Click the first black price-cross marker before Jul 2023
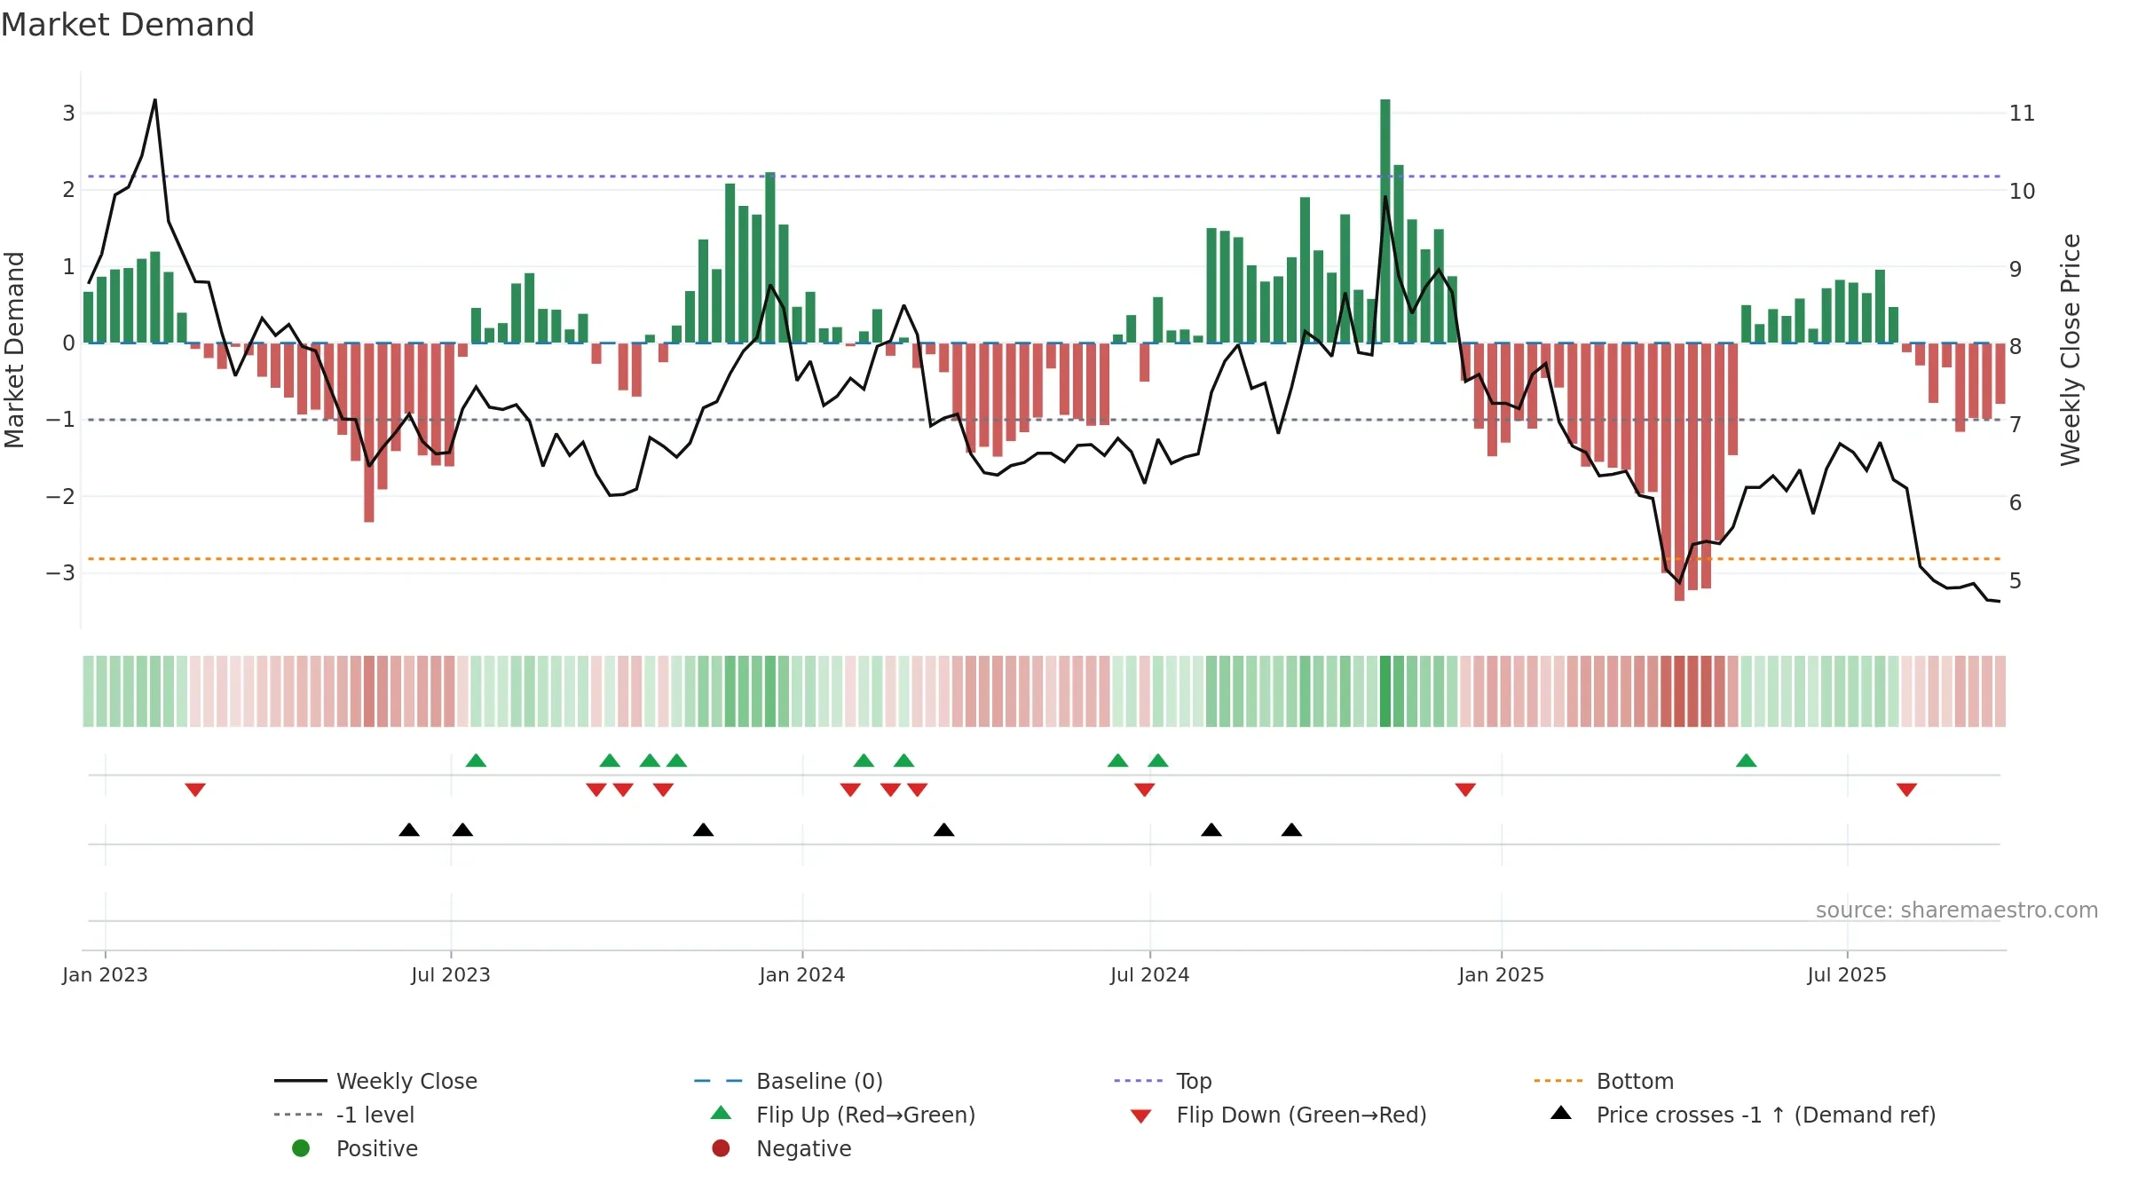The height and width of the screenshot is (1198, 2130). click(x=409, y=830)
